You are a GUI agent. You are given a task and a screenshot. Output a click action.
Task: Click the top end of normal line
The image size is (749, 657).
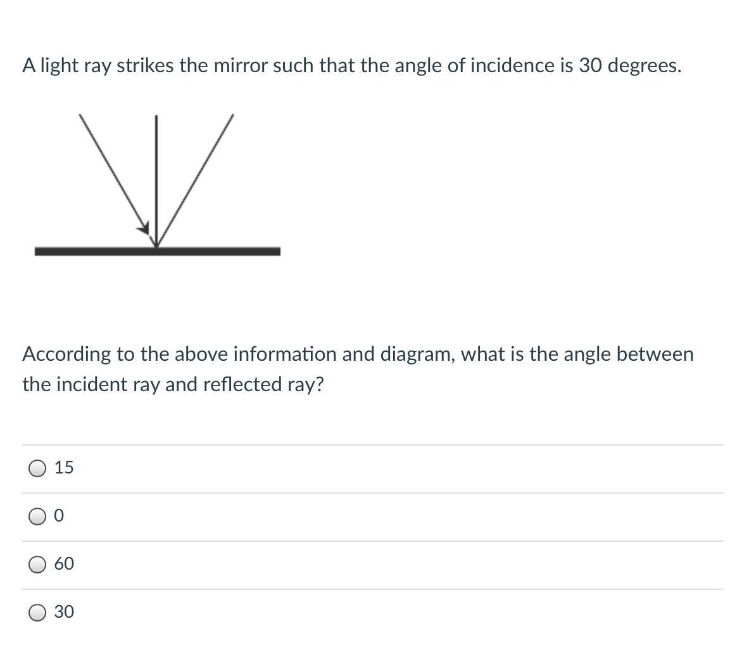[x=156, y=116]
